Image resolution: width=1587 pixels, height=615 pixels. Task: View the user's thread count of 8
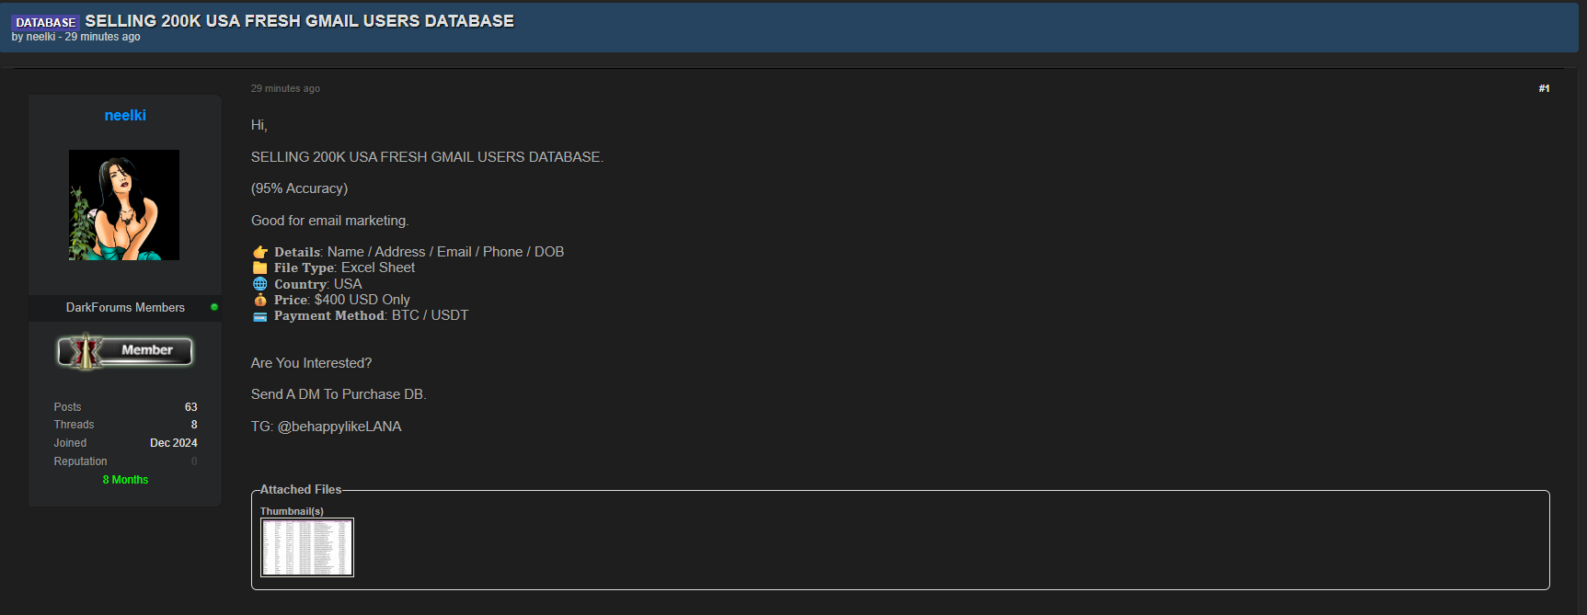pyautogui.click(x=194, y=425)
